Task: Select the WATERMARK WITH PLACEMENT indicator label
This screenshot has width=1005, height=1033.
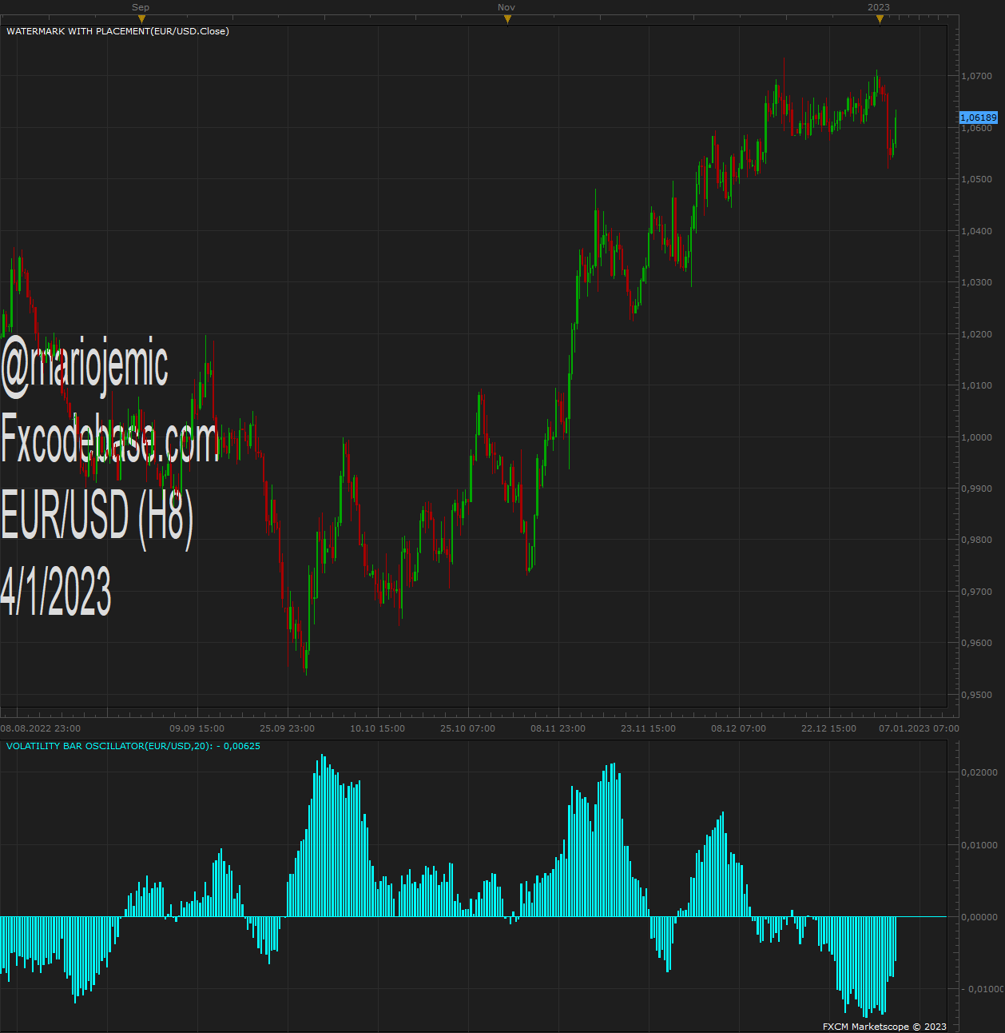Action: coord(117,31)
